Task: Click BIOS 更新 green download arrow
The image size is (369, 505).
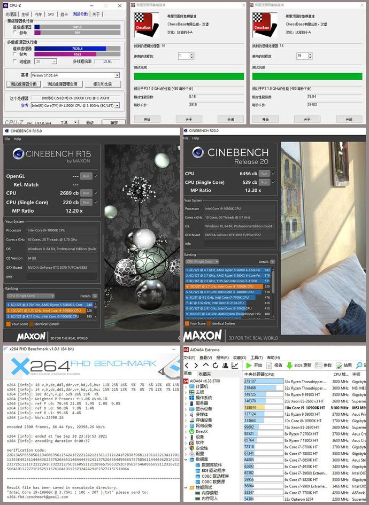Action: [289, 365]
